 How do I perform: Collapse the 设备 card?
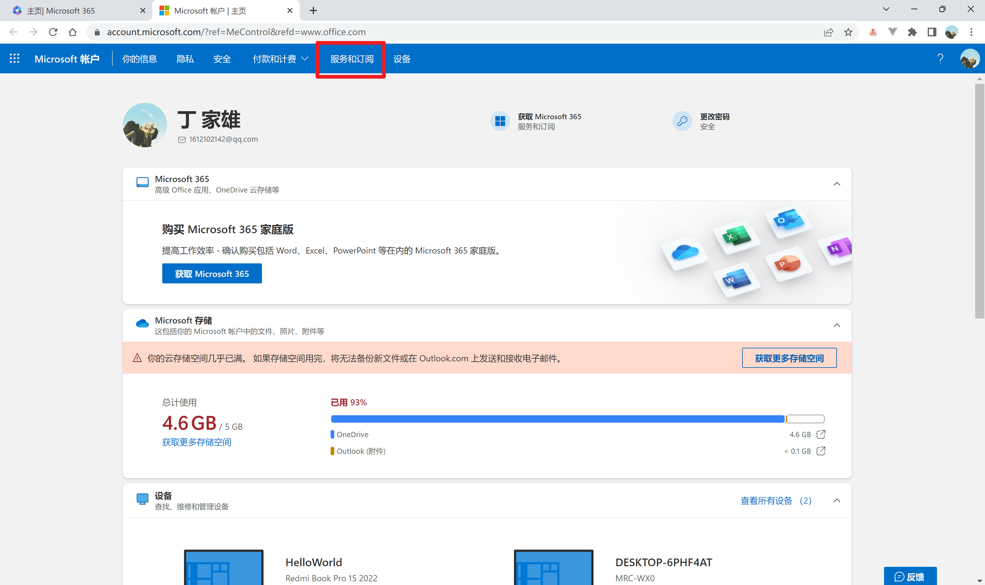837,500
